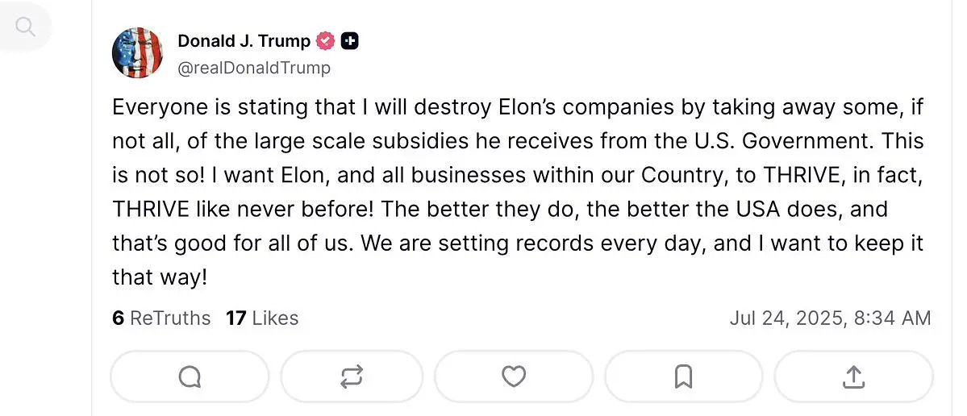The width and height of the screenshot is (967, 416).
Task: Click the black plus badge beside name
Action: [349, 40]
